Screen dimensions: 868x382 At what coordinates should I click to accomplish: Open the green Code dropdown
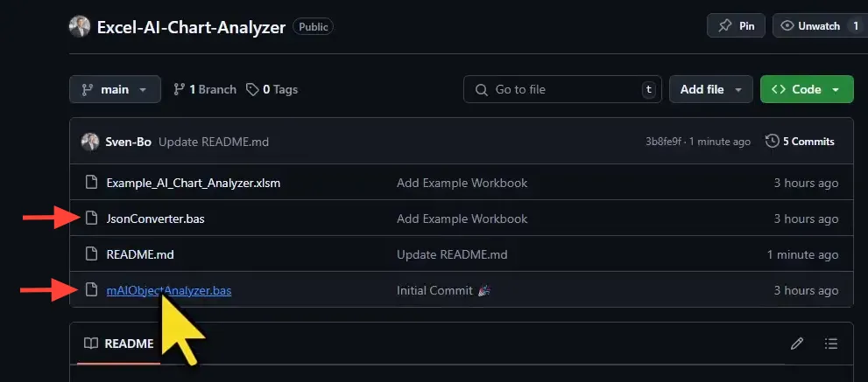tap(806, 89)
